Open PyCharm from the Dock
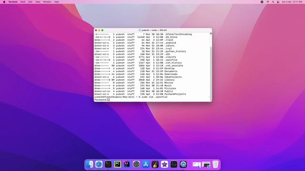The image size is (305, 171). pos(118,164)
